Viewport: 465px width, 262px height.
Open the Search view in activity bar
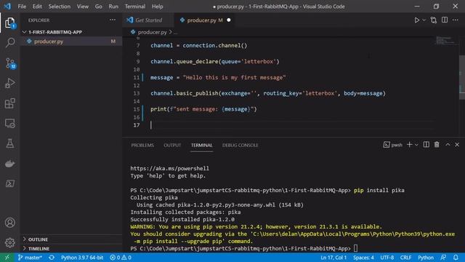click(9, 43)
